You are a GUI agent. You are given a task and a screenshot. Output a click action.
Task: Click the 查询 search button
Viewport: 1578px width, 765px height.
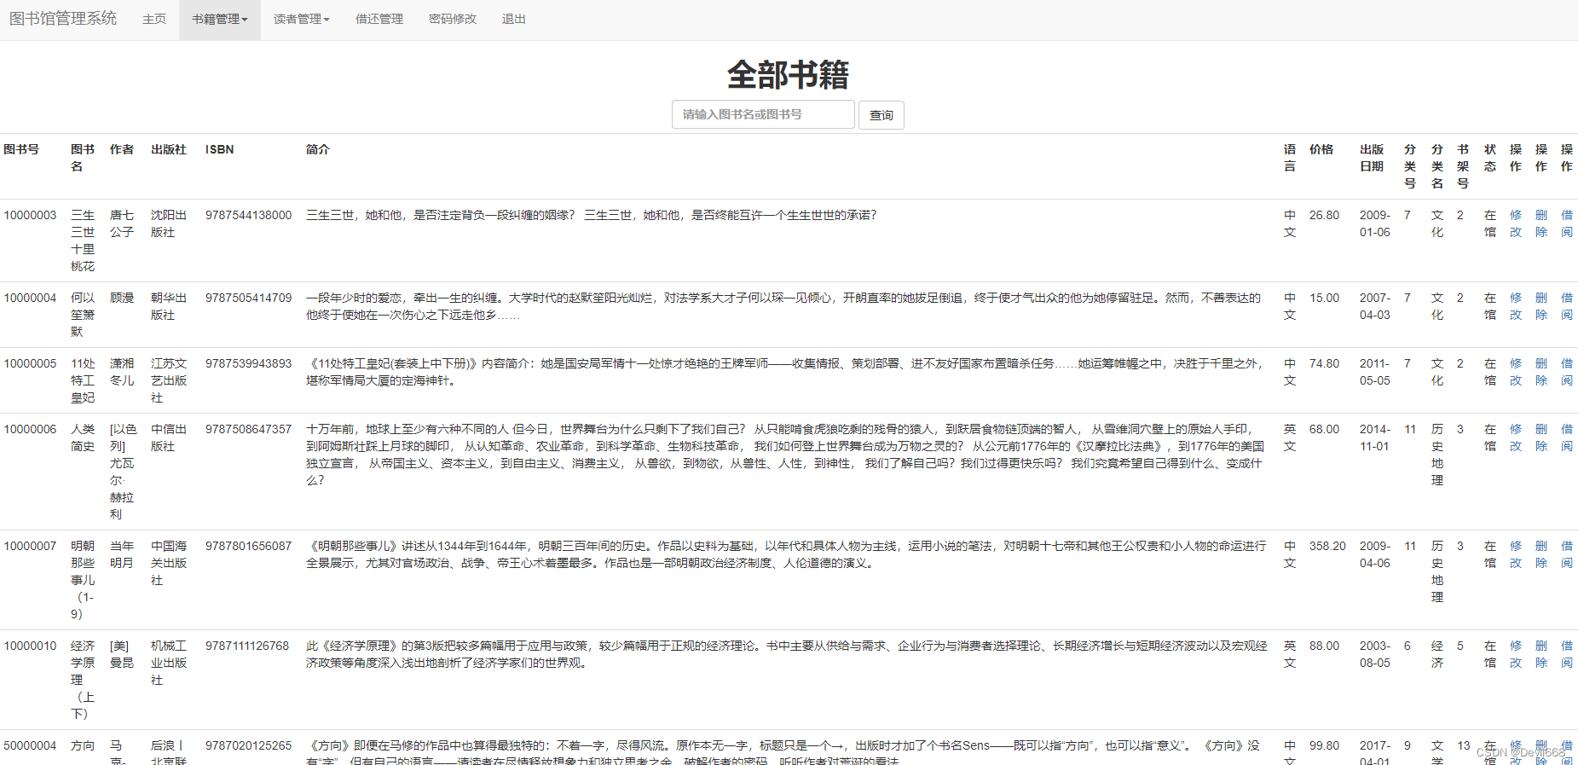[881, 115]
